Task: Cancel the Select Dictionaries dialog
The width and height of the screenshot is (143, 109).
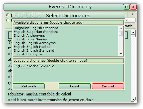Action: (x=108, y=86)
